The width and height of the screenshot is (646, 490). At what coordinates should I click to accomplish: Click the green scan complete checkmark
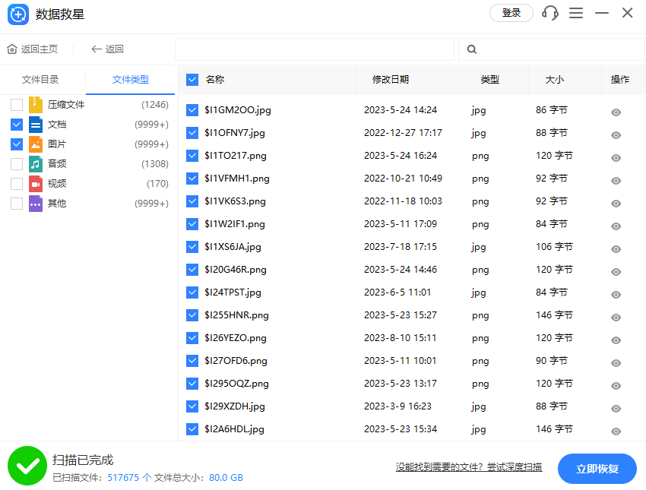pos(27,465)
